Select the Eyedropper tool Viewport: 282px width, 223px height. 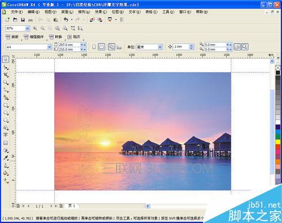click(x=6, y=158)
